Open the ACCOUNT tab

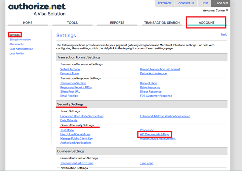pyautogui.click(x=206, y=22)
